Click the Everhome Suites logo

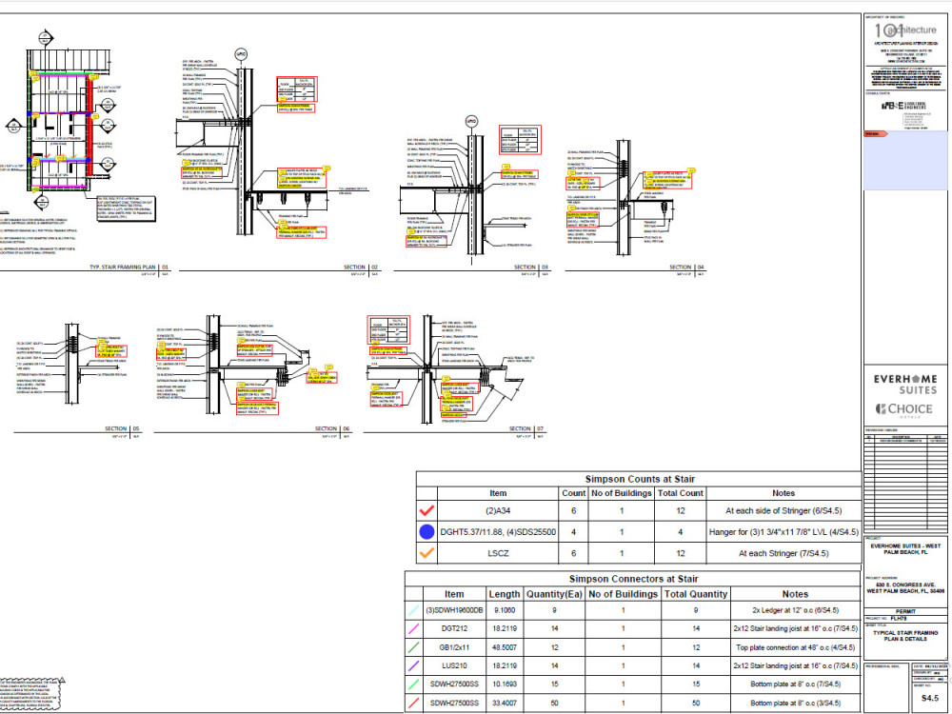click(905, 385)
